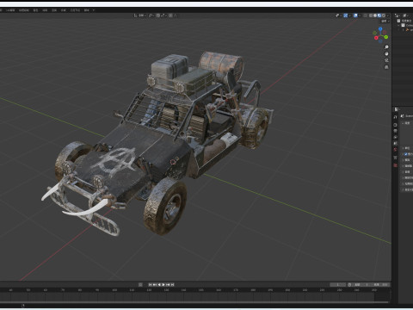
Task: Switch to solid viewport shading
Action: click(375, 15)
